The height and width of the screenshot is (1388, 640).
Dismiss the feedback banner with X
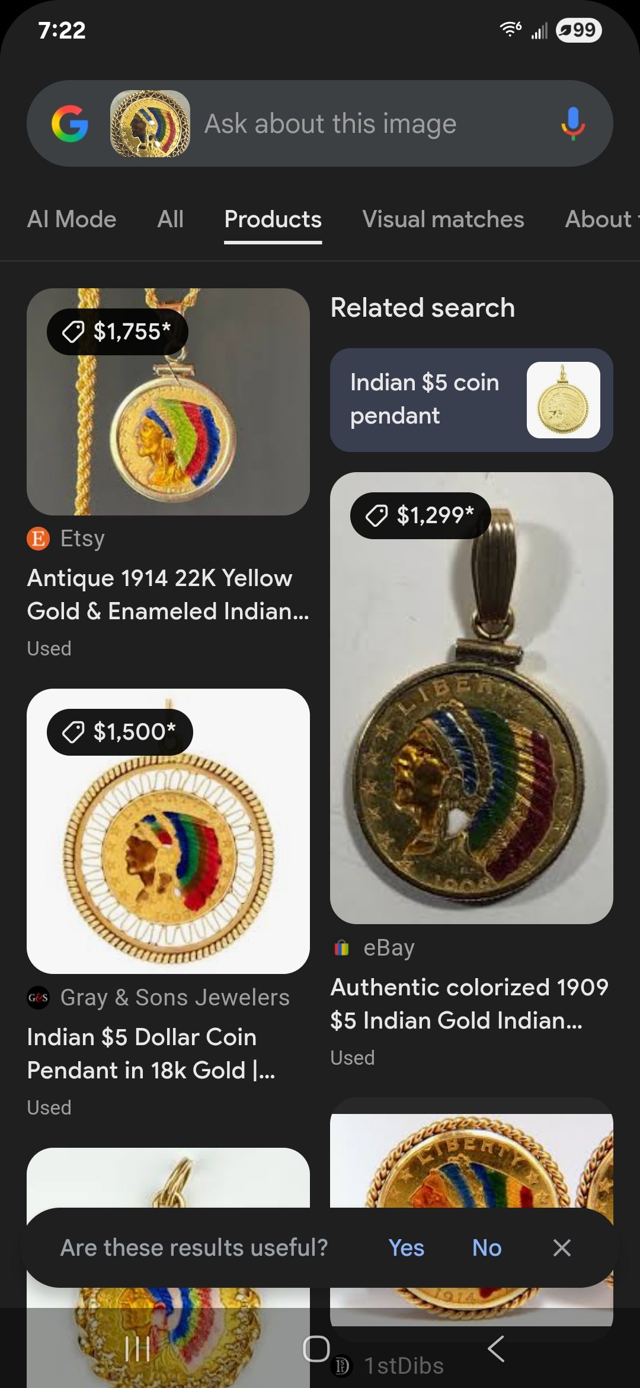tap(562, 1247)
